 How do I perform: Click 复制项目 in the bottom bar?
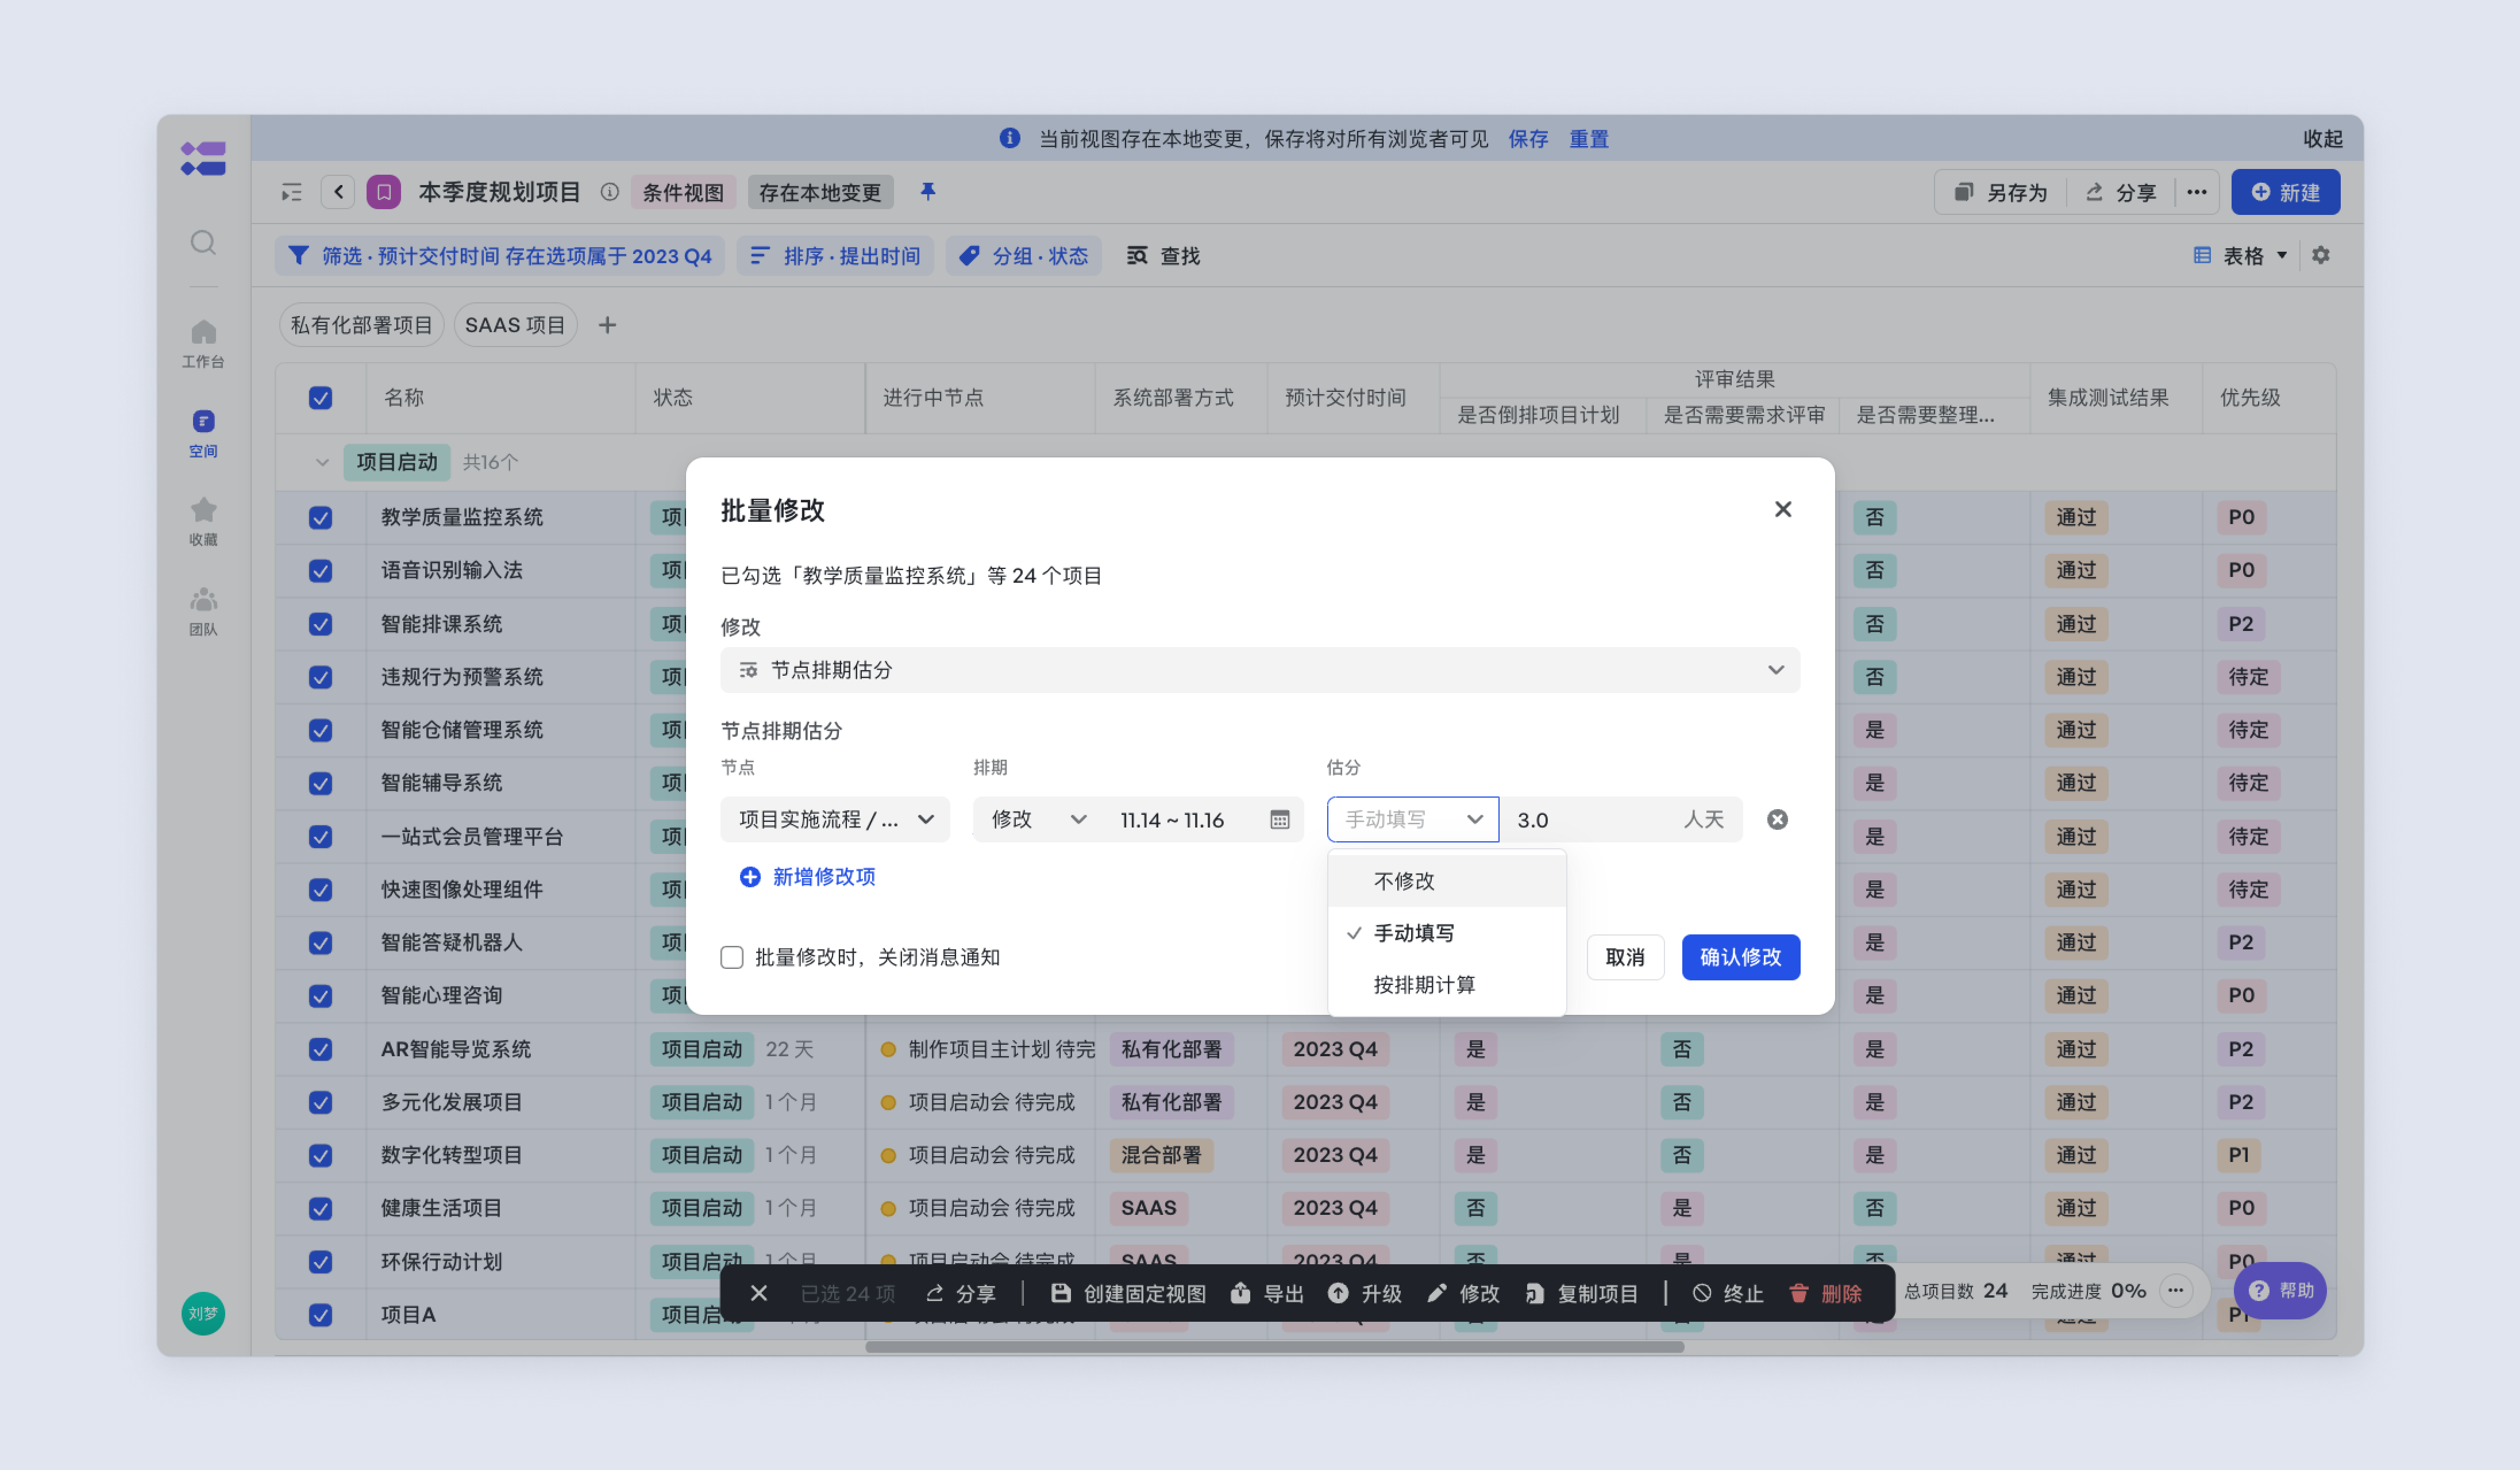click(1581, 1293)
